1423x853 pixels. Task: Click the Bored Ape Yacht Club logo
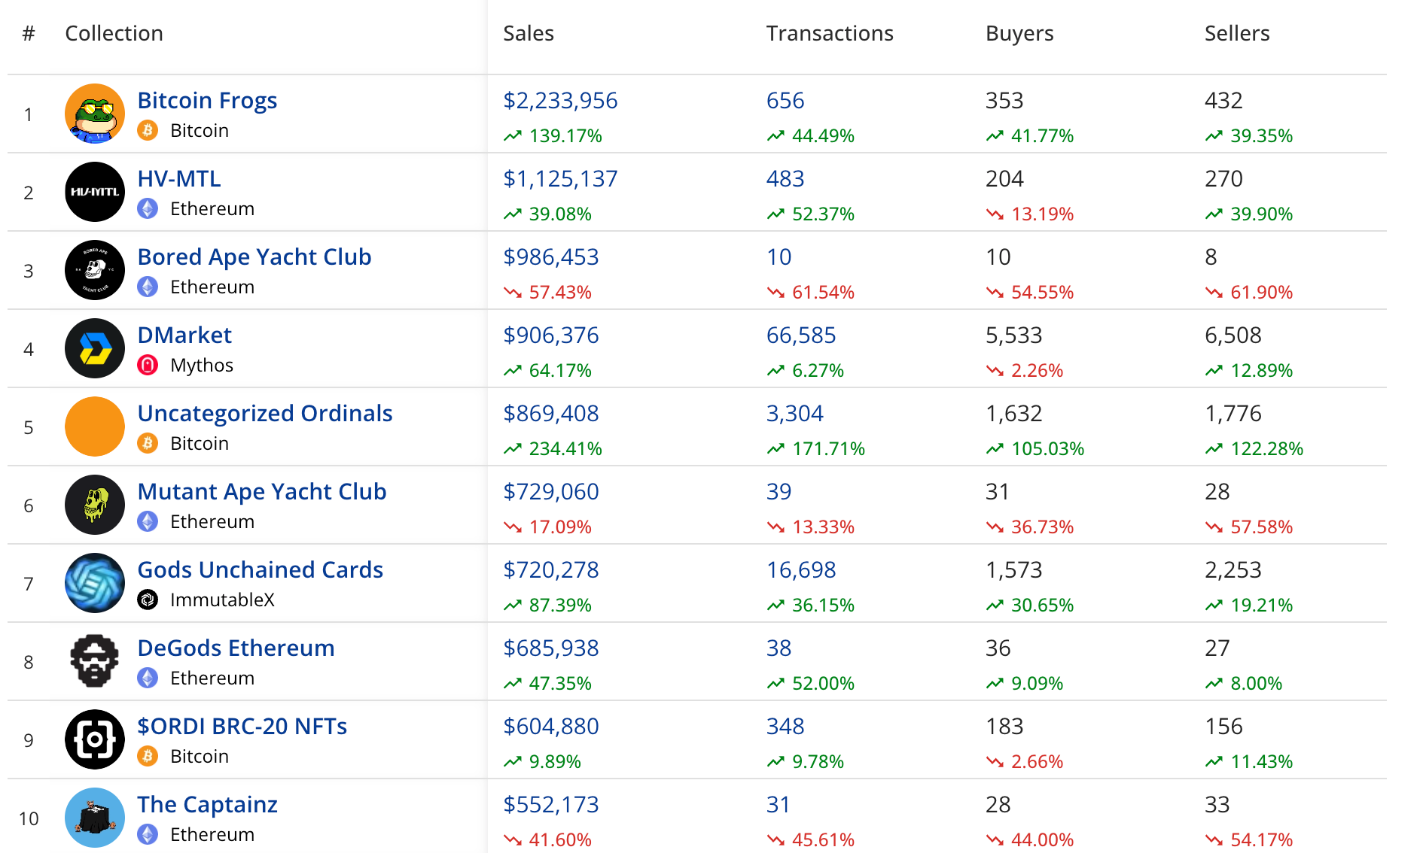(x=95, y=270)
